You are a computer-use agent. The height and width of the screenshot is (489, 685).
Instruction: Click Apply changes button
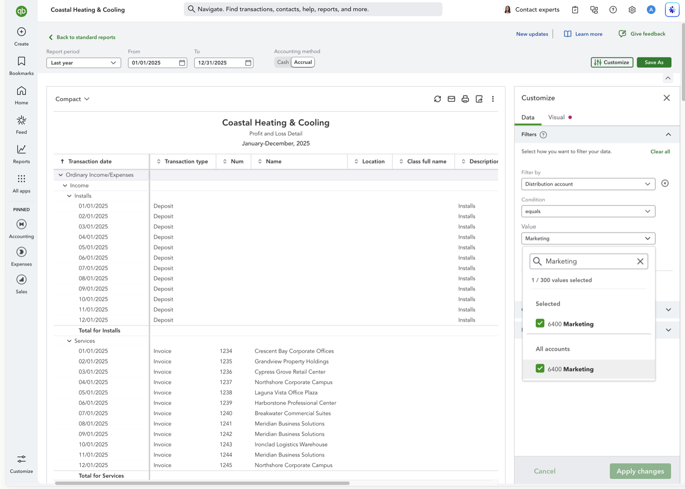[x=640, y=471]
